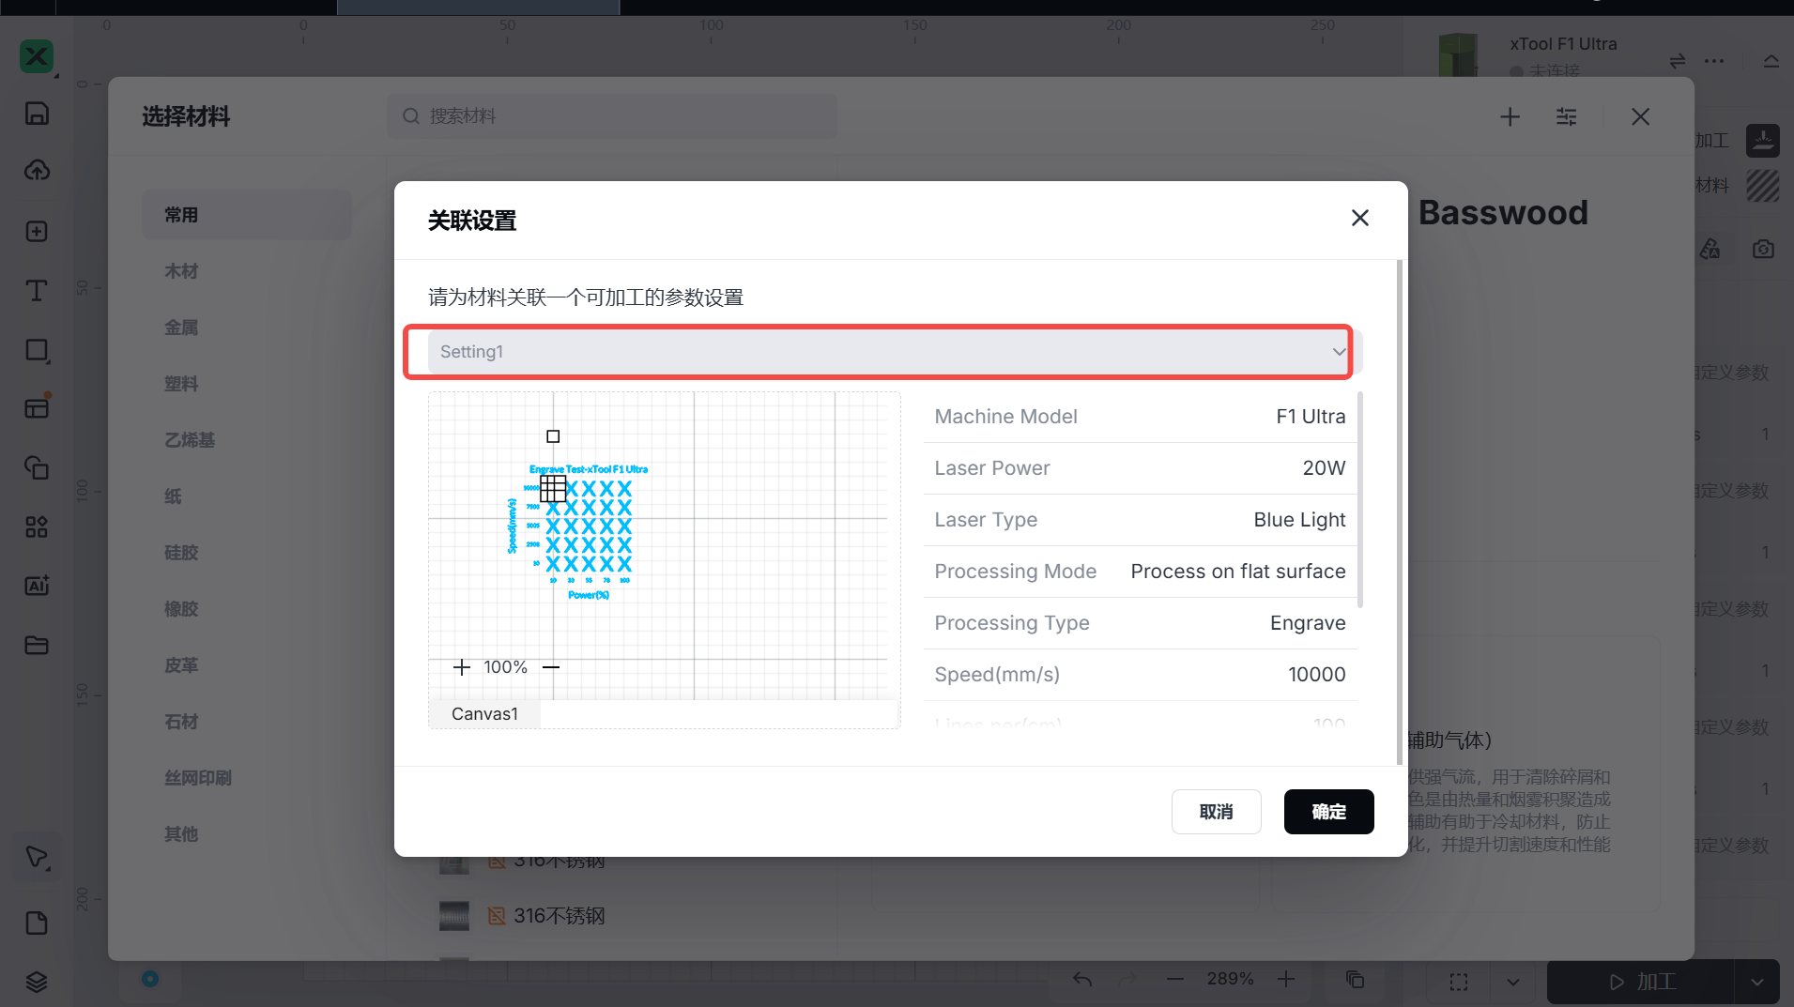
Task: Expand the 加工 process button dropdown arrow
Action: tap(1756, 982)
